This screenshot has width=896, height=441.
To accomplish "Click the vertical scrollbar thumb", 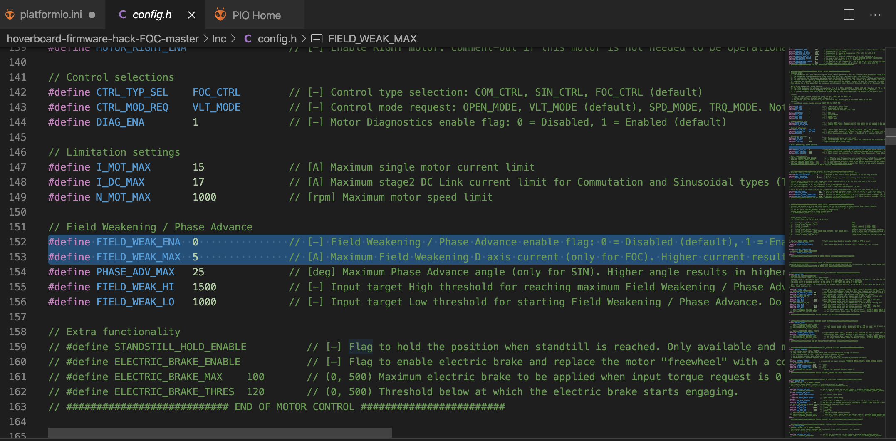I will (x=891, y=136).
